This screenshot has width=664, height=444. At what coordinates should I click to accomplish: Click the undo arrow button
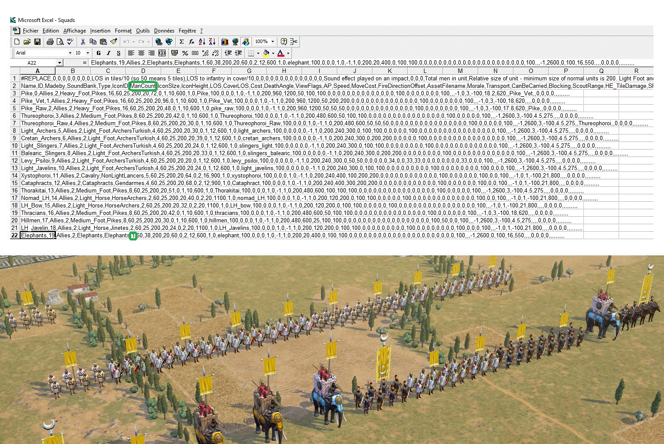[126, 42]
